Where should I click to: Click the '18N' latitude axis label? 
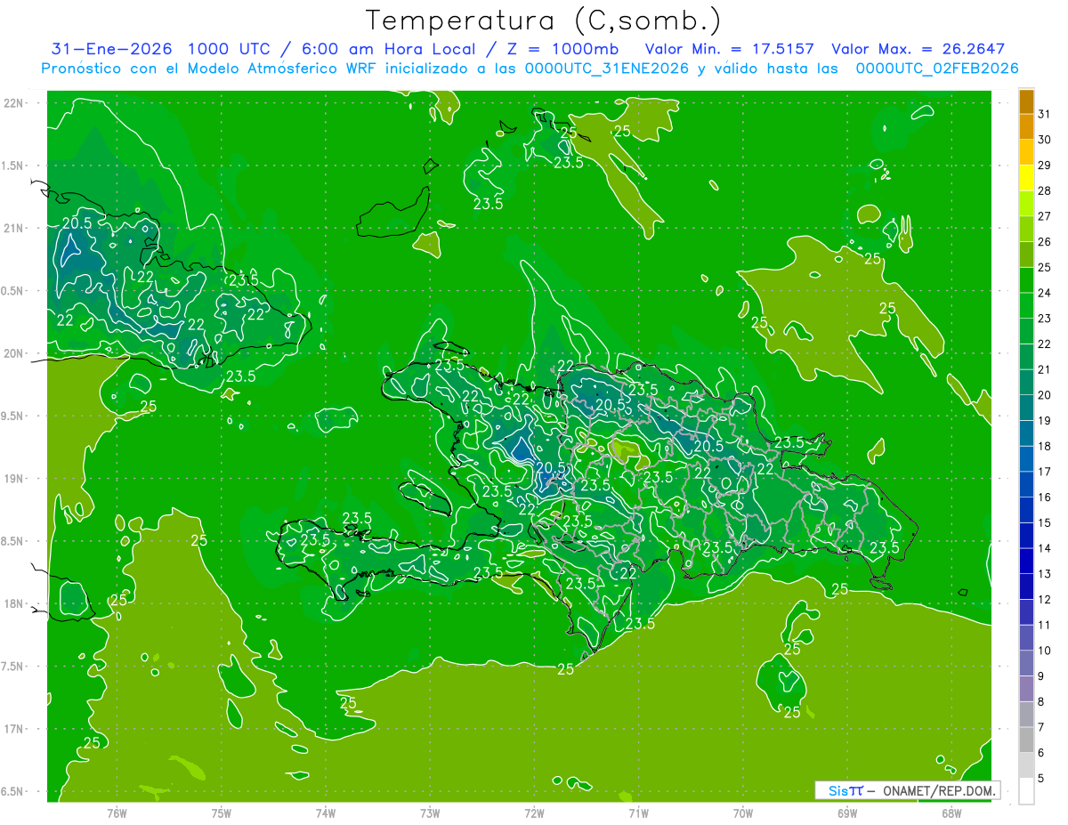coord(13,603)
